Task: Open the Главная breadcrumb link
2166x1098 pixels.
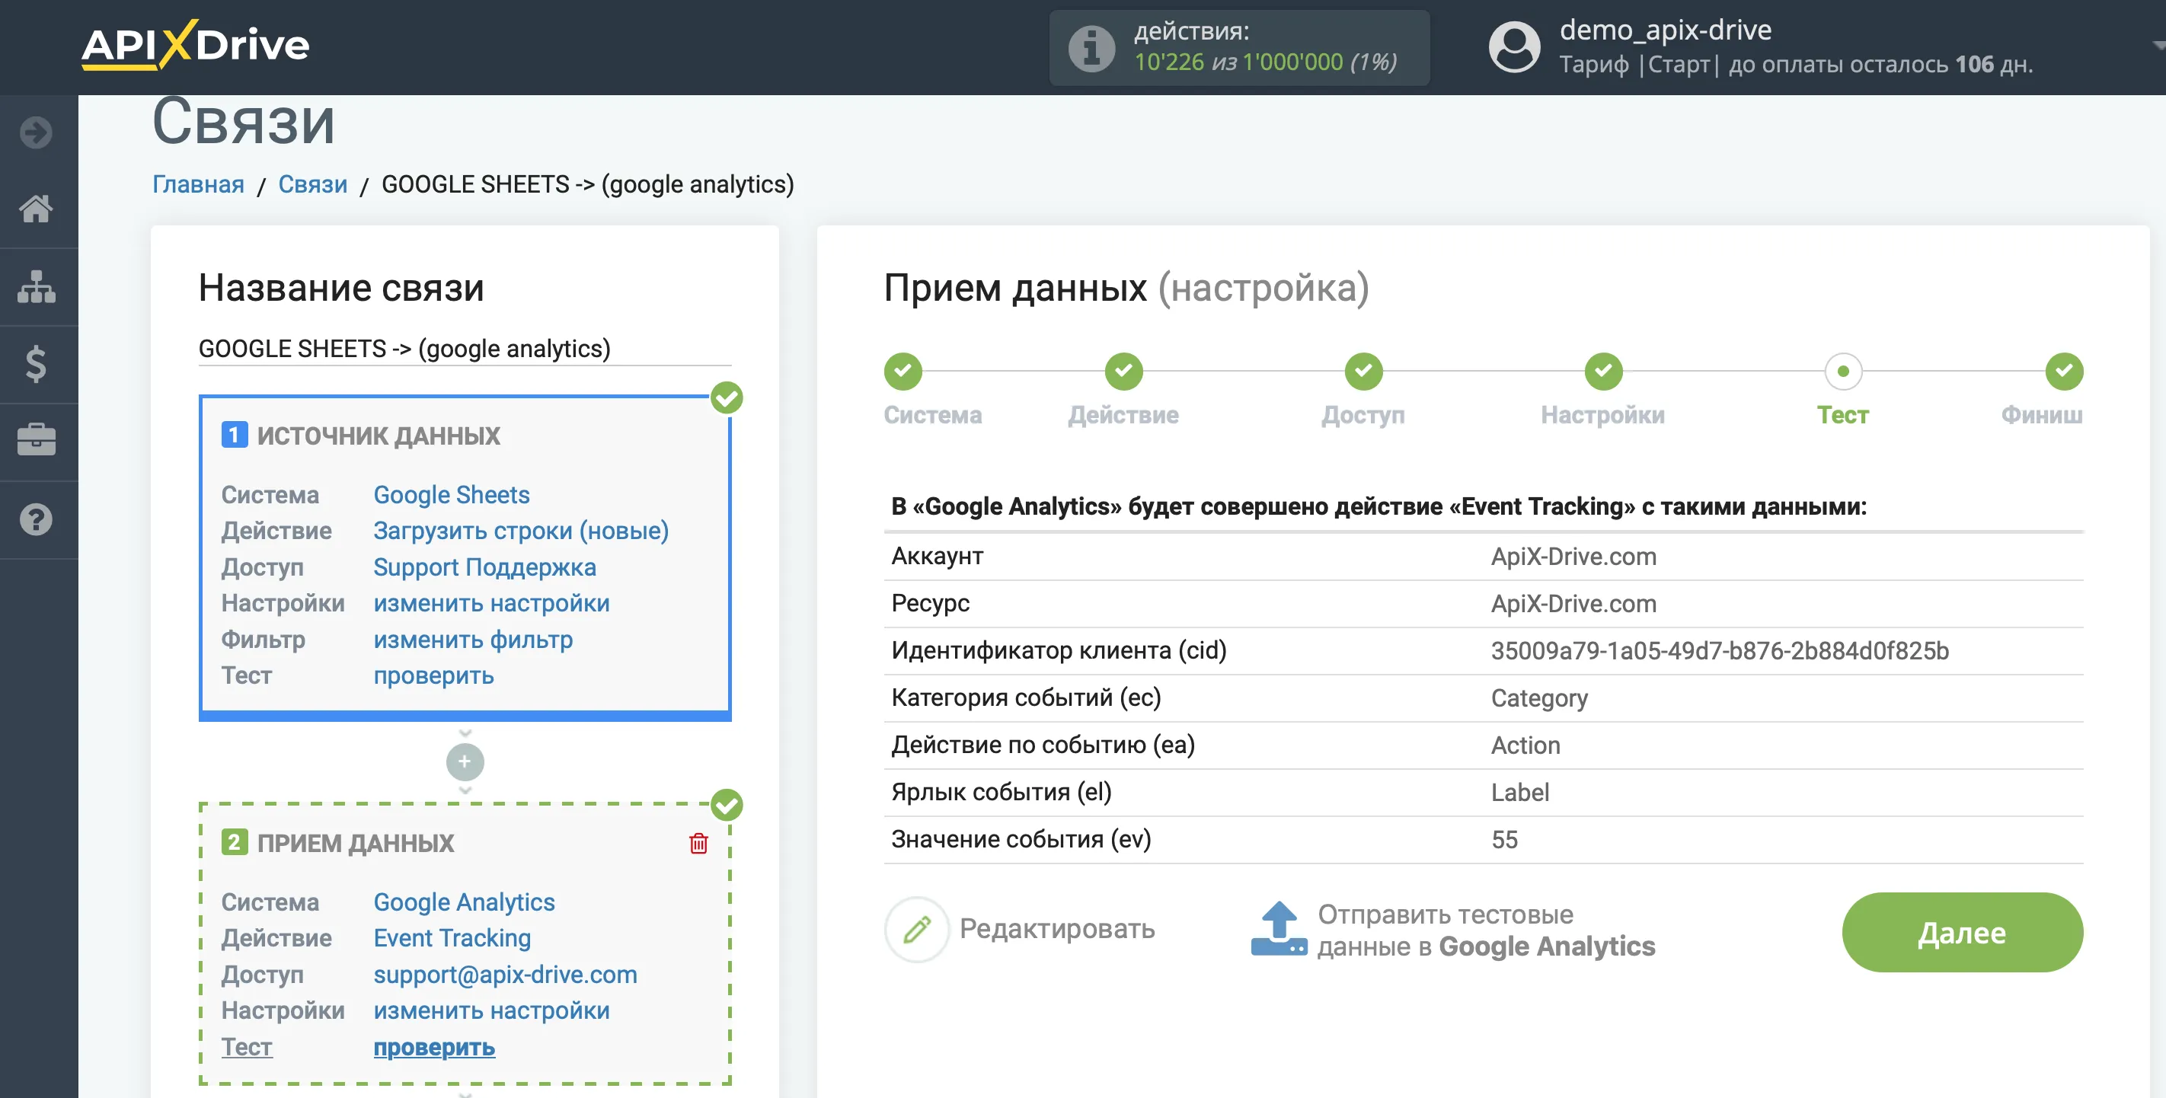Action: (199, 184)
